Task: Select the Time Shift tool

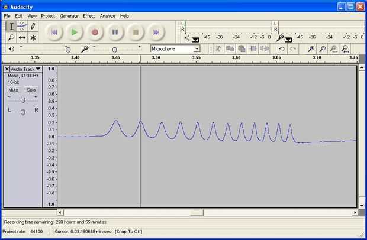Action: pos(22,37)
